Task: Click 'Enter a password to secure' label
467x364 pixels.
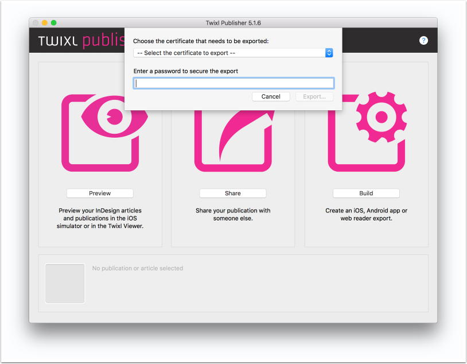Action: pyautogui.click(x=185, y=71)
